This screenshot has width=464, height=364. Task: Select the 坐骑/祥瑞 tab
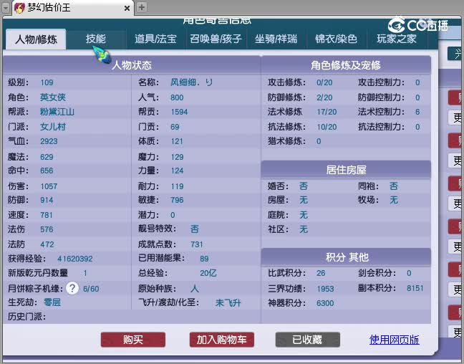pyautogui.click(x=276, y=39)
